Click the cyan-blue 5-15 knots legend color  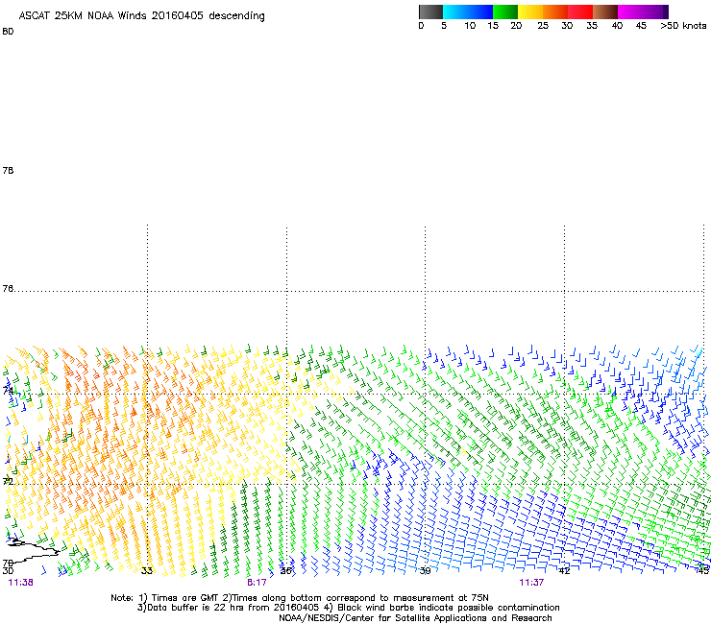click(468, 12)
